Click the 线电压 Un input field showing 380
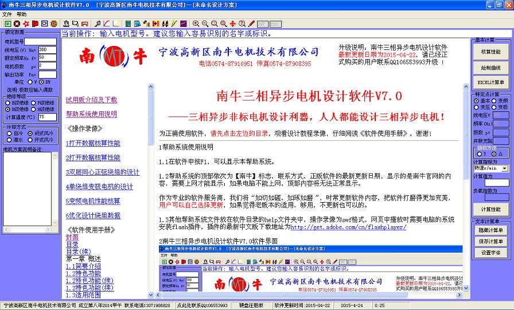514x310 pixels. tap(48, 50)
